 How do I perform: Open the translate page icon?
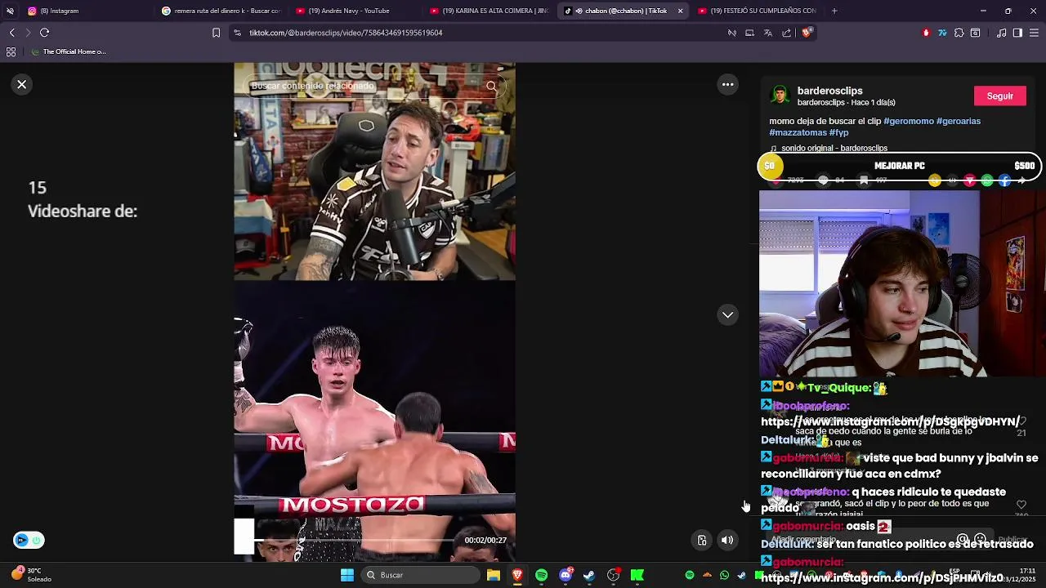(767, 33)
